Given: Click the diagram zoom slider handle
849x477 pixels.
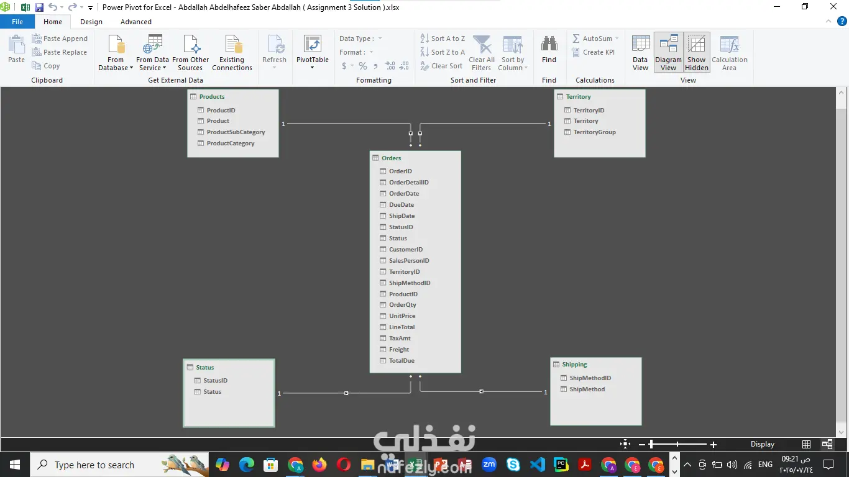Looking at the screenshot, I should point(651,445).
